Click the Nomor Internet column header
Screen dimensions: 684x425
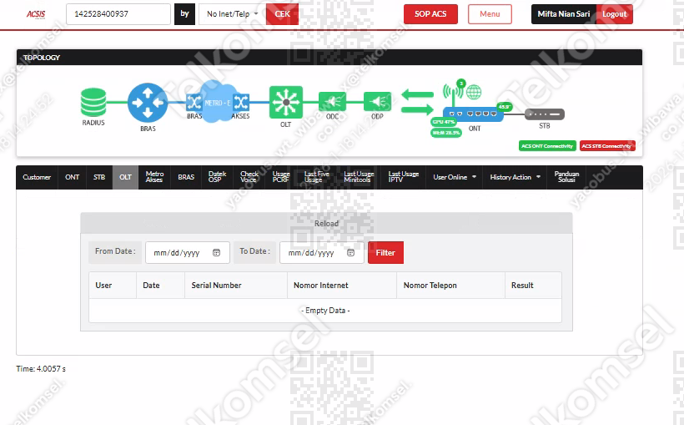pyautogui.click(x=342, y=286)
